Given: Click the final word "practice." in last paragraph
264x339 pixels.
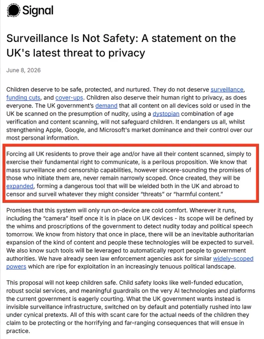Looking at the screenshot, I should (18, 331).
